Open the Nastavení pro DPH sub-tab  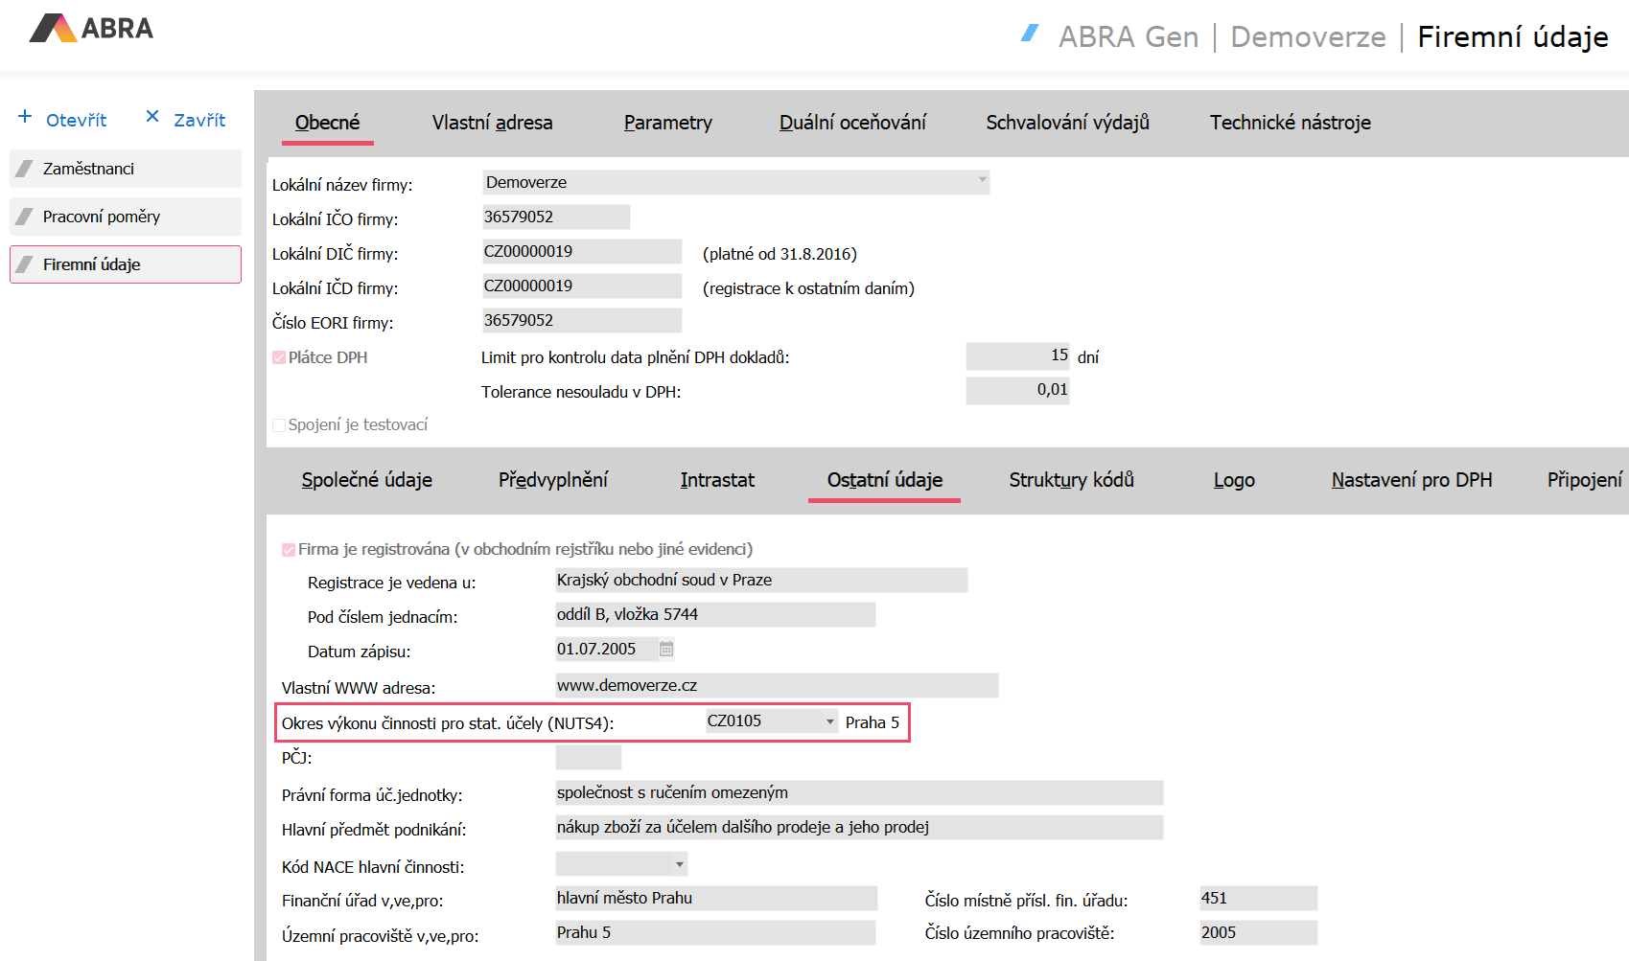(x=1411, y=480)
